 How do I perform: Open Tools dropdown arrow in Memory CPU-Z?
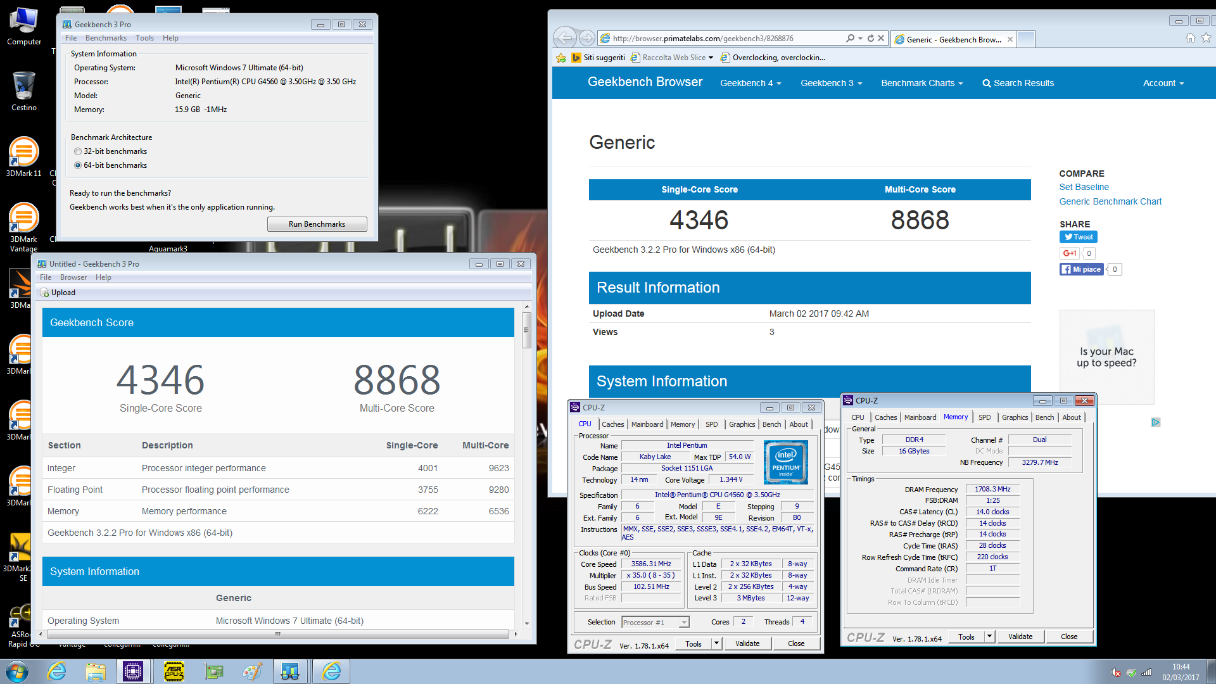[x=989, y=636]
